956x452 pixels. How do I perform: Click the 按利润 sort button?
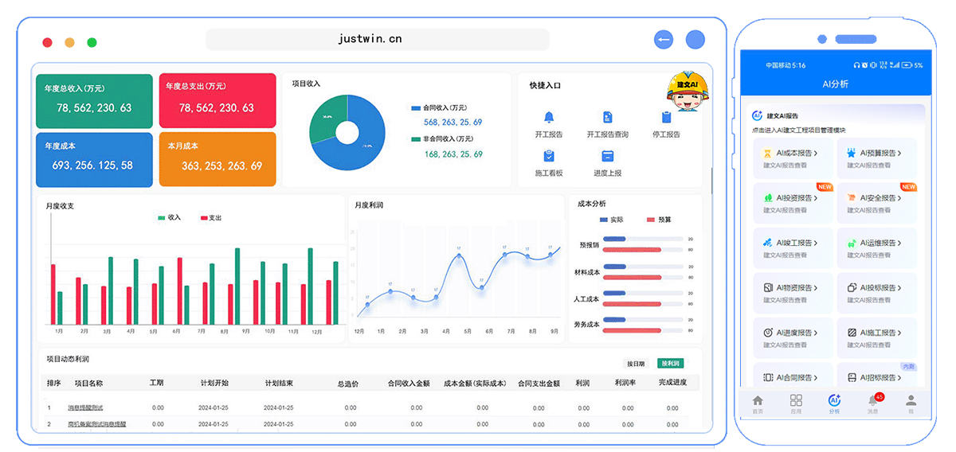pyautogui.click(x=670, y=364)
